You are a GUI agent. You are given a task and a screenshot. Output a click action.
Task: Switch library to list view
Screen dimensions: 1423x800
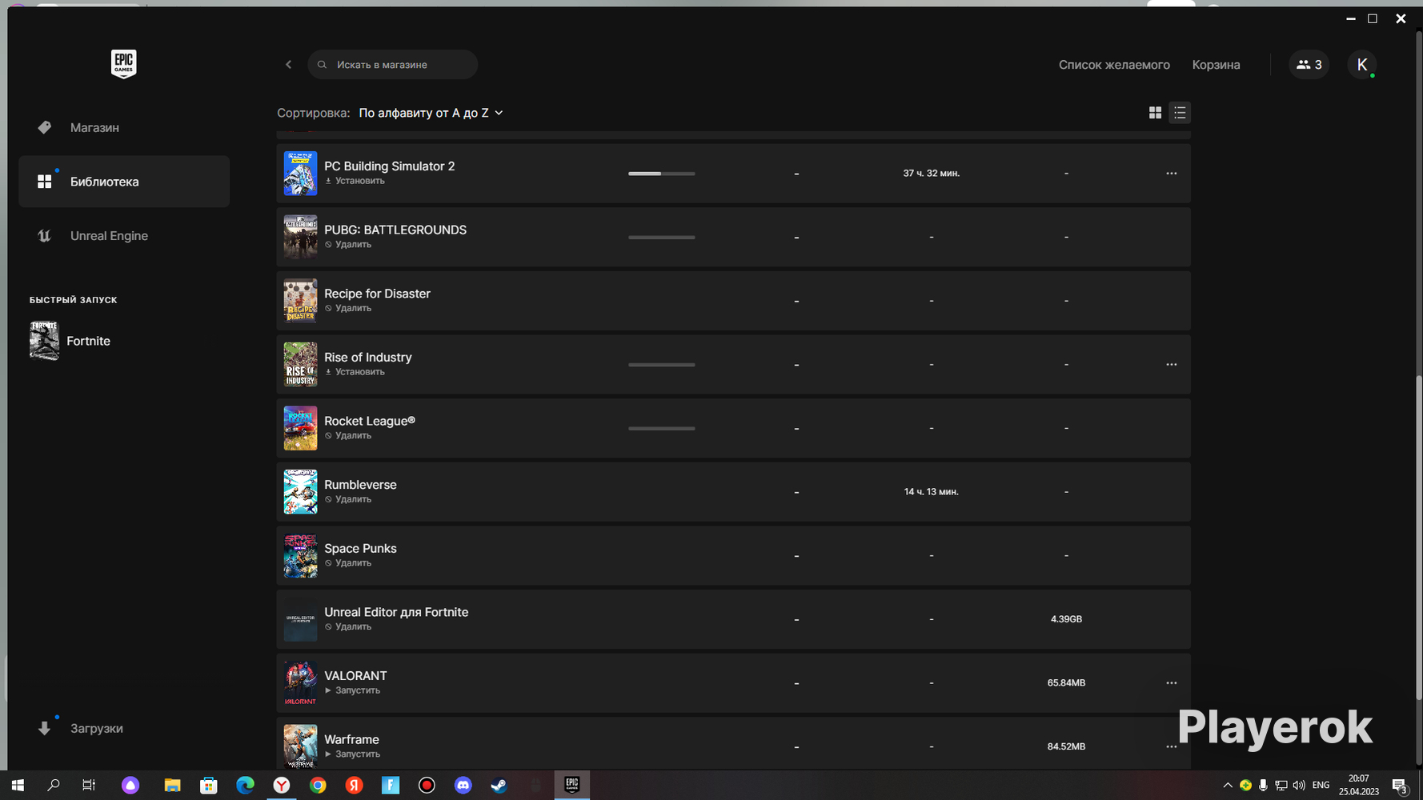1180,113
